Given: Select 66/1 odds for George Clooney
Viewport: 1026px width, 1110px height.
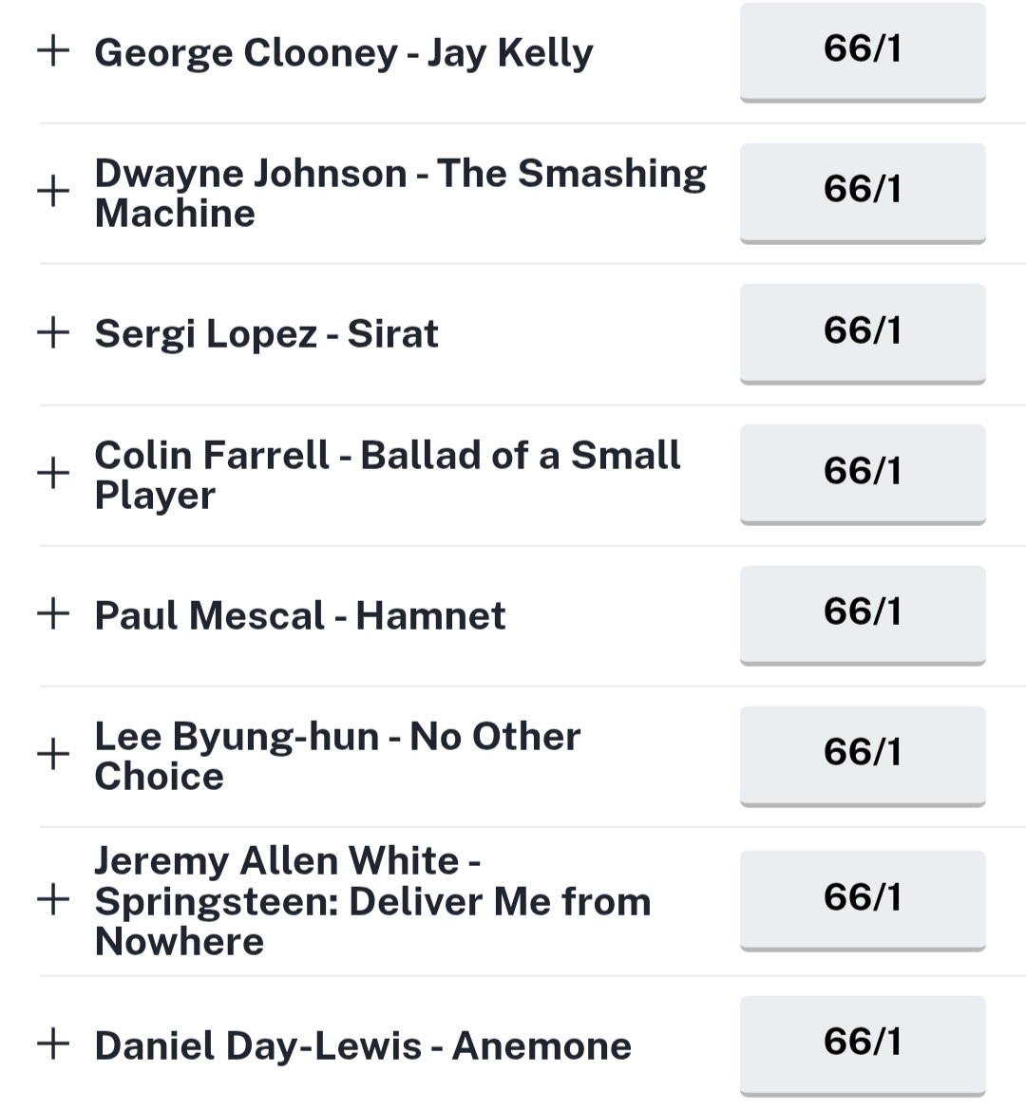Looking at the screenshot, I should coord(862,50).
